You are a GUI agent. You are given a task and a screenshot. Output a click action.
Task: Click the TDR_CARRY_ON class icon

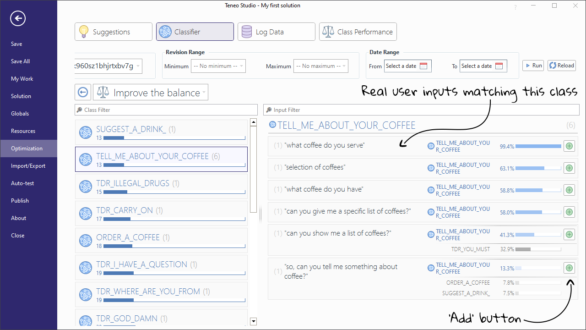click(x=86, y=214)
